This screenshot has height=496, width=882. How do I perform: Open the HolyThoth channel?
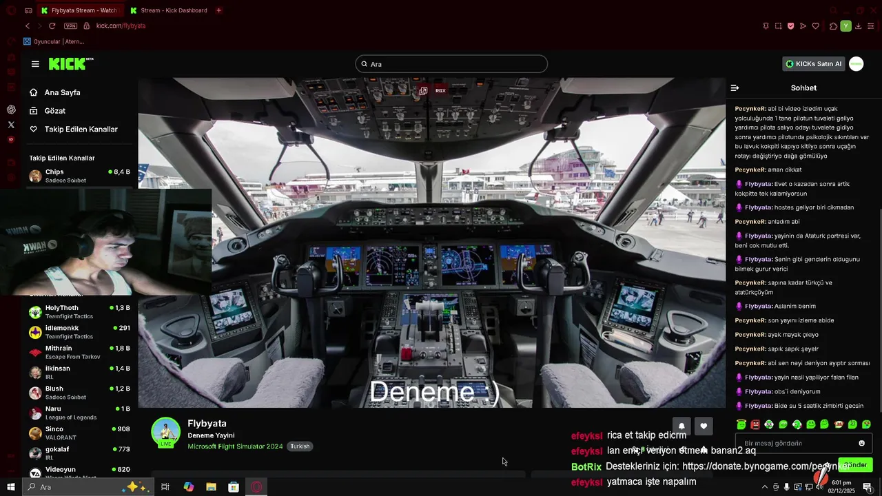click(x=79, y=312)
